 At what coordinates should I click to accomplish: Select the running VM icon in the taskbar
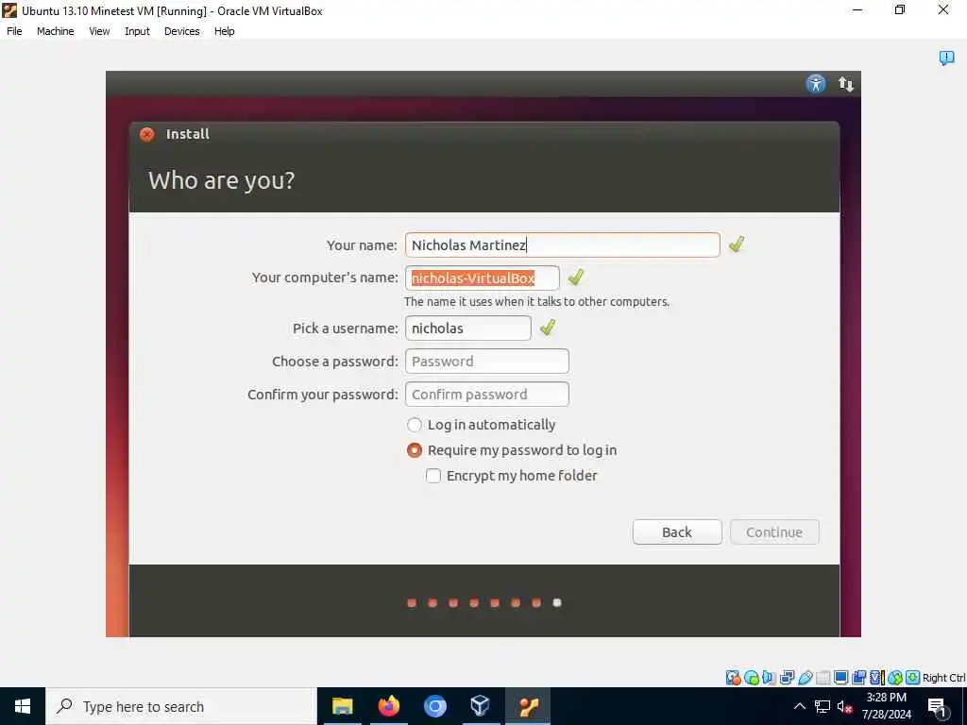tap(528, 706)
